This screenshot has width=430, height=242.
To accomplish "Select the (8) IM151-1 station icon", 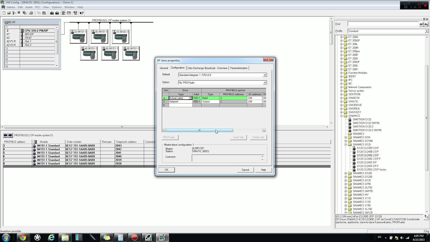I will (x=131, y=53).
